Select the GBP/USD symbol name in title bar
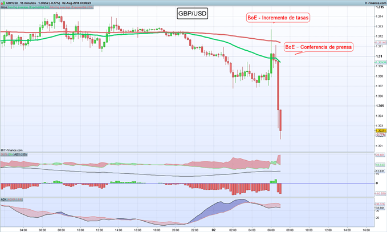This screenshot has width=387, height=232. click(x=12, y=3)
